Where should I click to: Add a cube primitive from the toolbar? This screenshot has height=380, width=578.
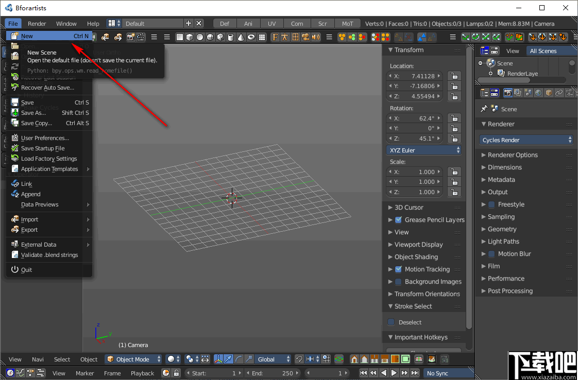click(x=189, y=37)
